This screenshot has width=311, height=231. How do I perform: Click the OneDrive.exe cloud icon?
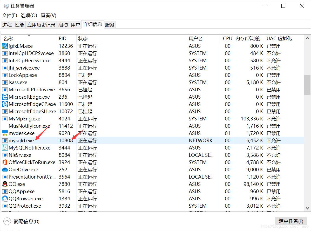[5, 169]
